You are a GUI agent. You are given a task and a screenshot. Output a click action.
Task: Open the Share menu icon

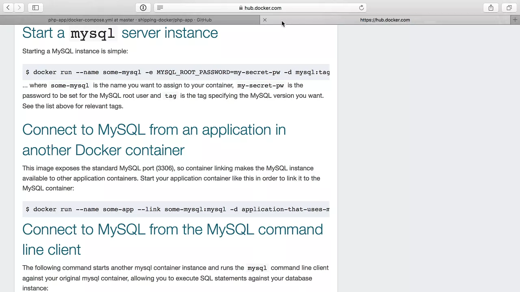pyautogui.click(x=491, y=8)
